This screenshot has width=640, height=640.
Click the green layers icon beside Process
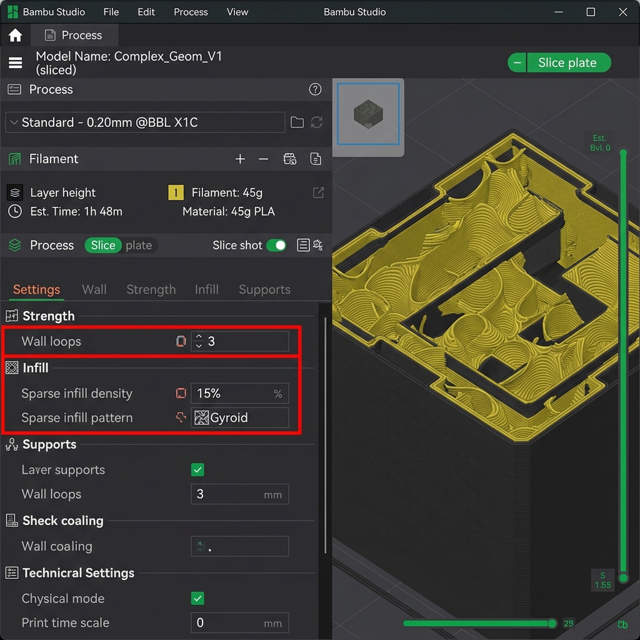[15, 245]
